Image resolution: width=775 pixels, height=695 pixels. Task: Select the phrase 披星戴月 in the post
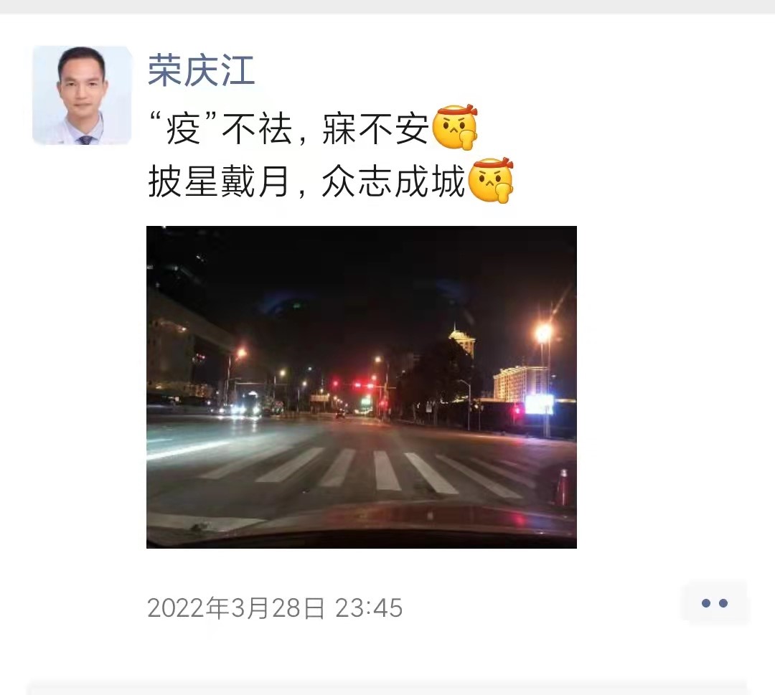point(218,181)
